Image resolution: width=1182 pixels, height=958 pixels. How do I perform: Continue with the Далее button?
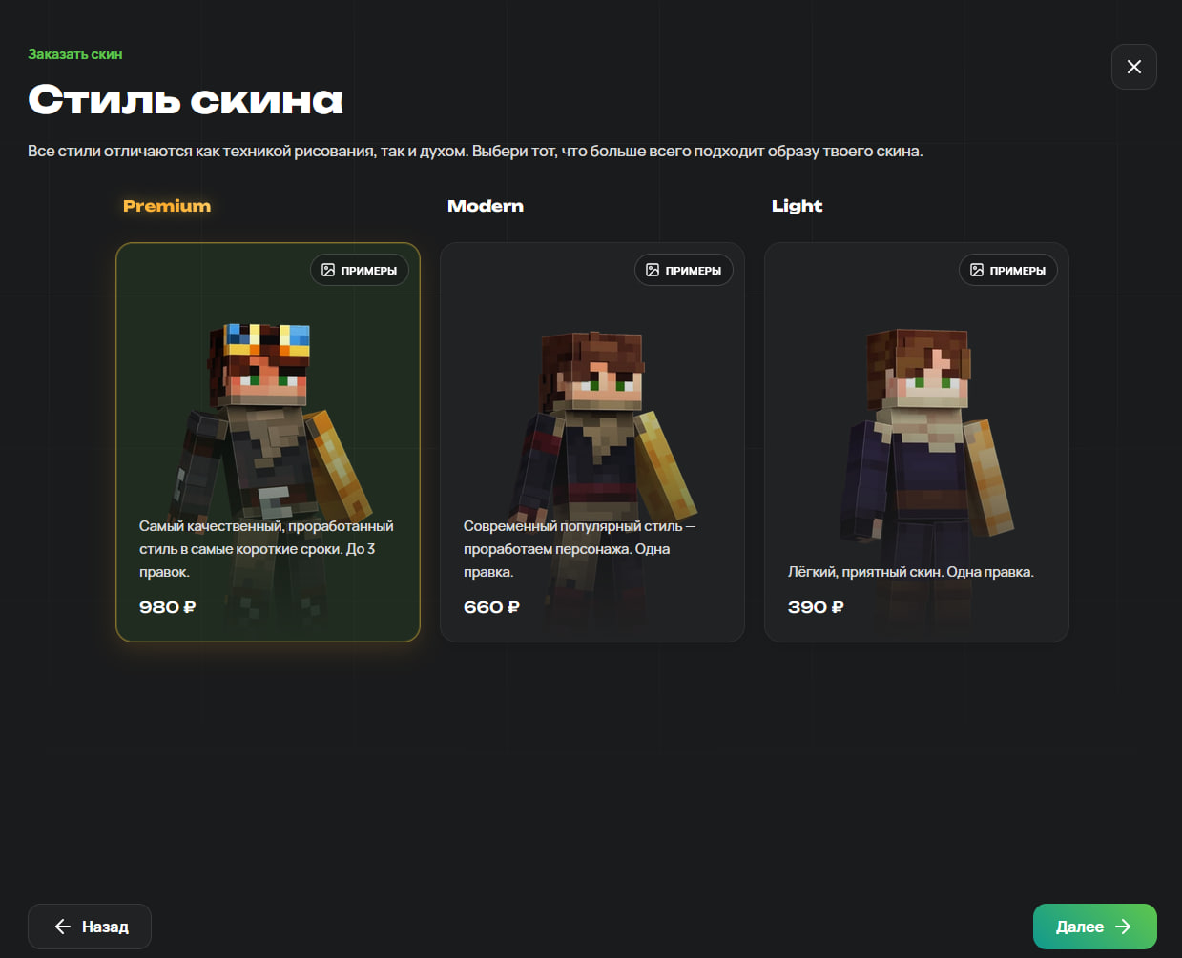click(x=1094, y=927)
